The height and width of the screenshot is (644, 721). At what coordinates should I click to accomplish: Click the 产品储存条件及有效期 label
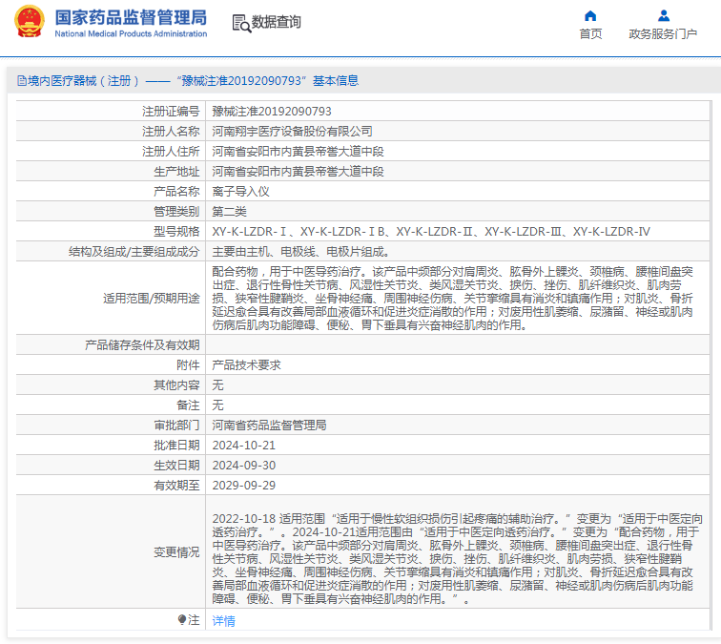pyautogui.click(x=142, y=345)
